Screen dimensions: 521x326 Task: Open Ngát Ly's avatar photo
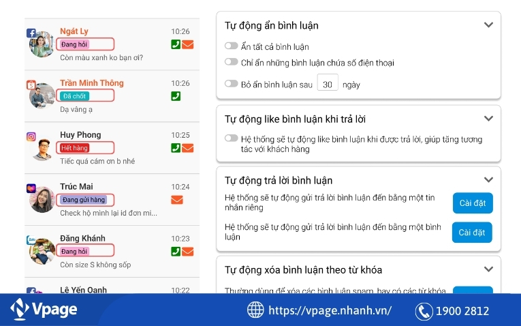coord(42,44)
